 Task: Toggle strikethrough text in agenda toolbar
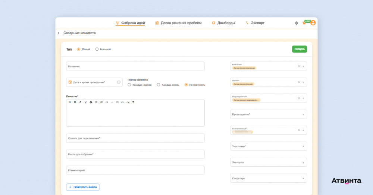[91, 102]
